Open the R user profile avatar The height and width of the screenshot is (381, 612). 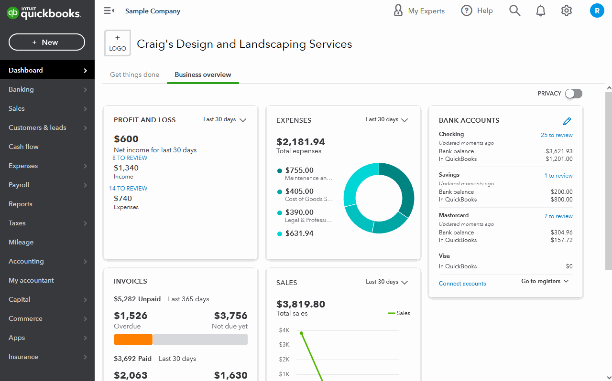pyautogui.click(x=597, y=11)
